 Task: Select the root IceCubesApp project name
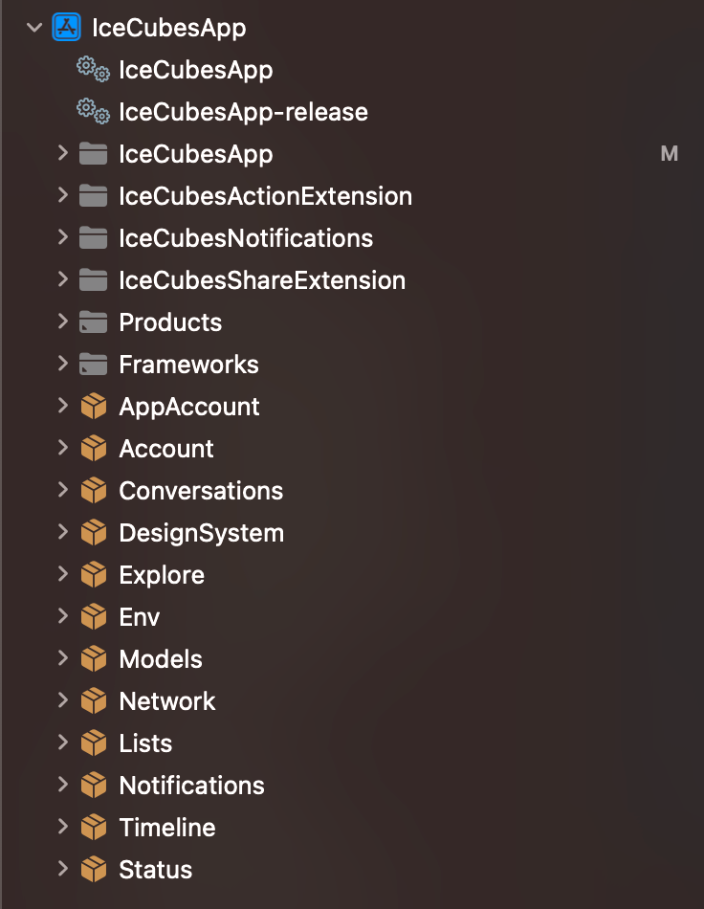click(169, 29)
